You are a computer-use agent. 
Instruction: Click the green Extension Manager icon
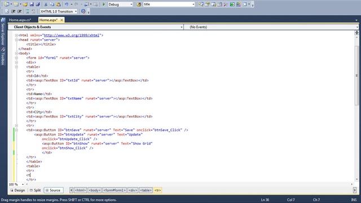[x=232, y=5]
